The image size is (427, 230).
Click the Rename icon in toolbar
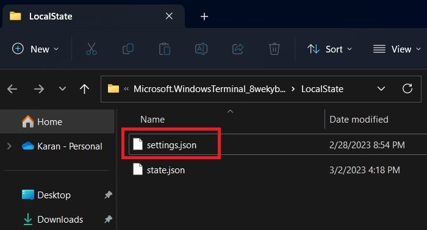(x=201, y=49)
